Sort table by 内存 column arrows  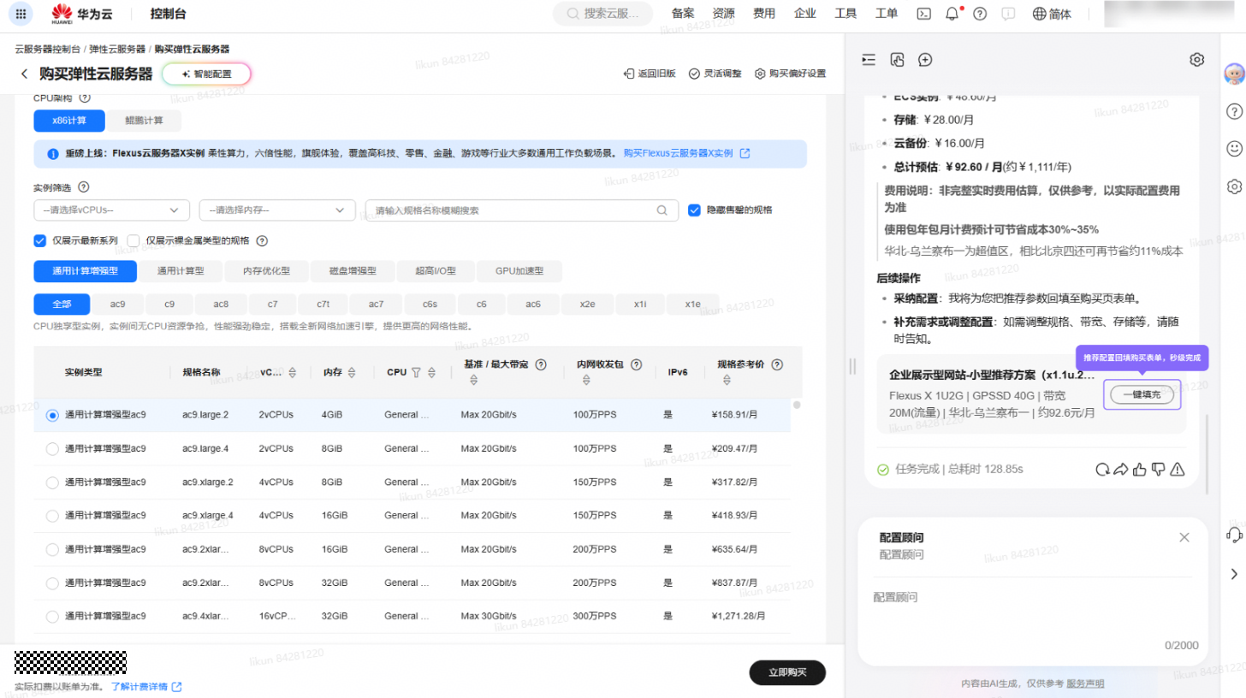point(353,373)
